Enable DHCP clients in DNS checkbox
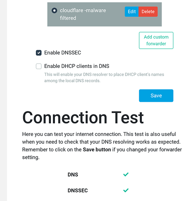 [x=39, y=66]
